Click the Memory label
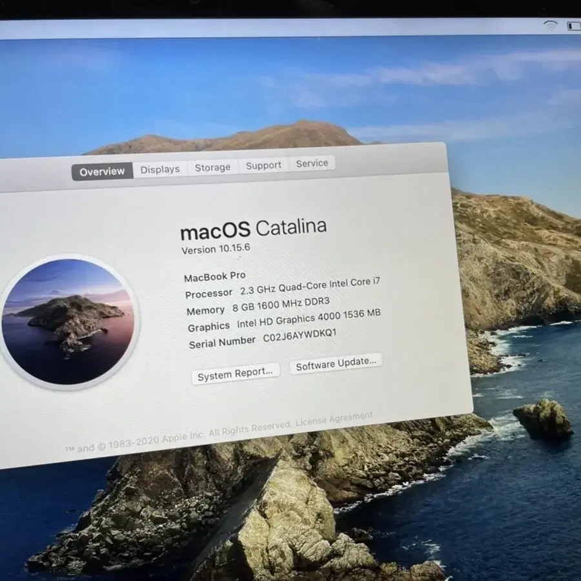 coord(206,311)
